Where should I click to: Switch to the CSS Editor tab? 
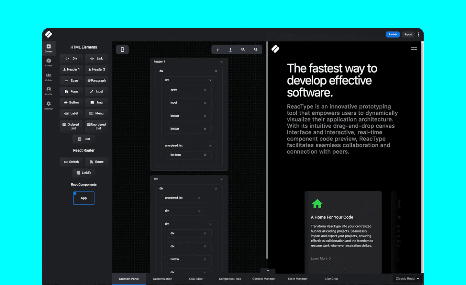pos(196,279)
